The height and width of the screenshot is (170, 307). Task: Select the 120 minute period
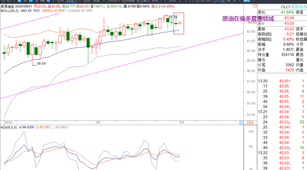tap(216, 1)
